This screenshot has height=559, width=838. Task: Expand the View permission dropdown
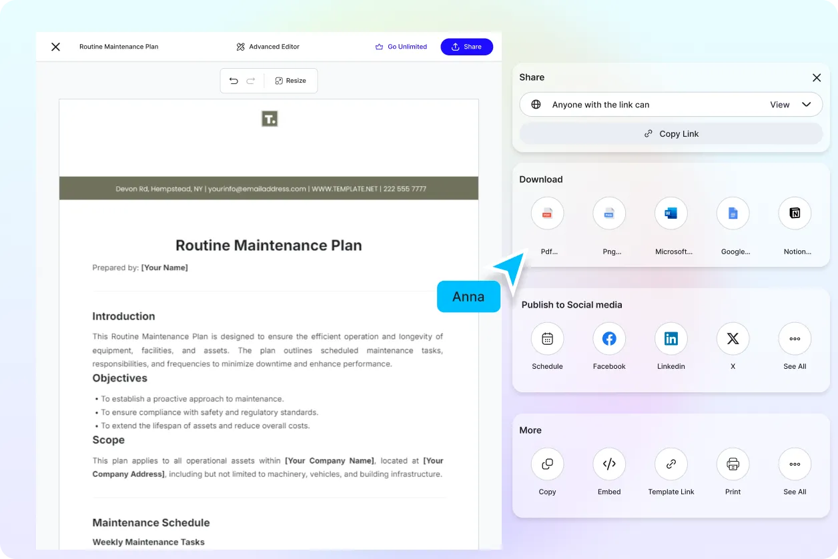point(791,105)
